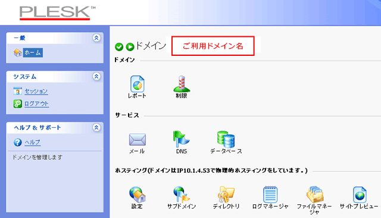This screenshot has width=381, height=218.
Task: Click the logout key icon
Action: click(18, 104)
